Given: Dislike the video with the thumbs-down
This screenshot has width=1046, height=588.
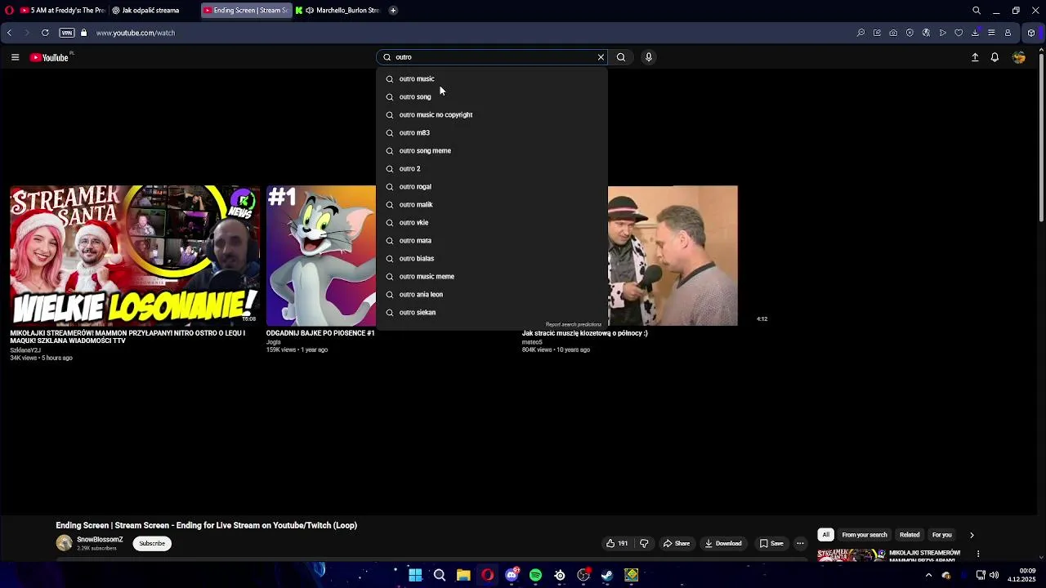Looking at the screenshot, I should (x=644, y=543).
